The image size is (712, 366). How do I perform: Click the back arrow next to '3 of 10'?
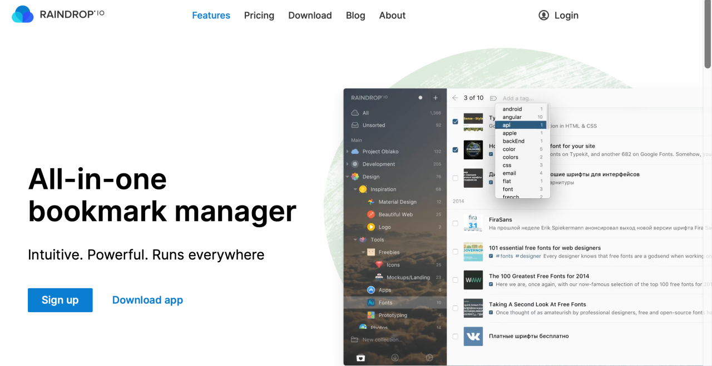pyautogui.click(x=455, y=98)
